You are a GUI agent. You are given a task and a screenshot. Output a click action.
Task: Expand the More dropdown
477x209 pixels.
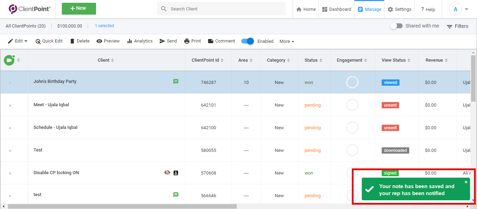click(x=287, y=41)
